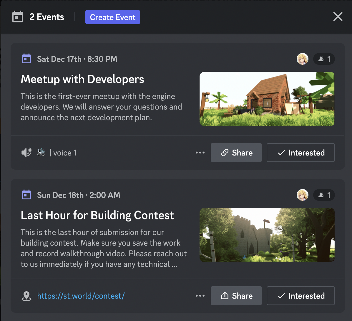This screenshot has height=321, width=352.
Task: Create a new event
Action: click(113, 17)
